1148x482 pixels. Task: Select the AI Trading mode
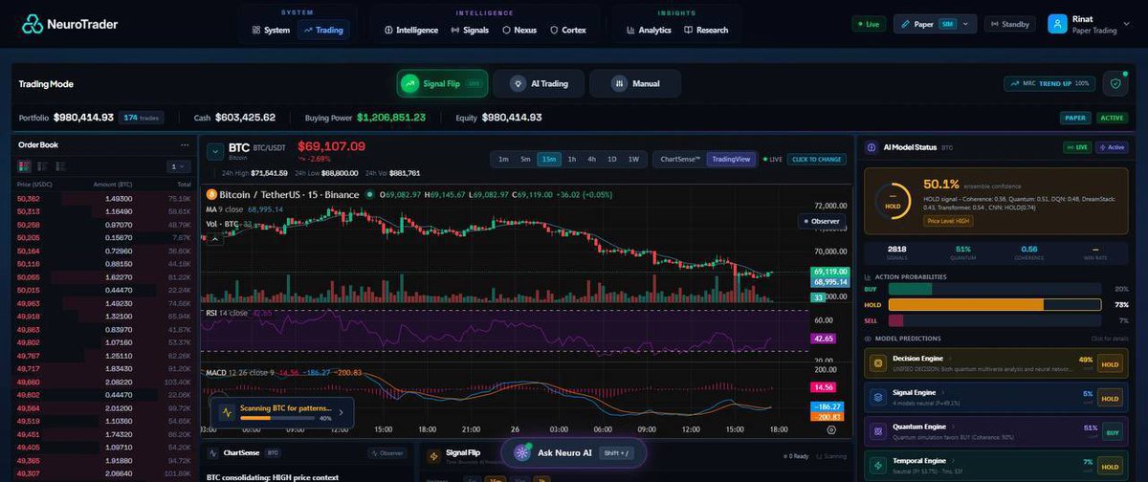click(539, 83)
